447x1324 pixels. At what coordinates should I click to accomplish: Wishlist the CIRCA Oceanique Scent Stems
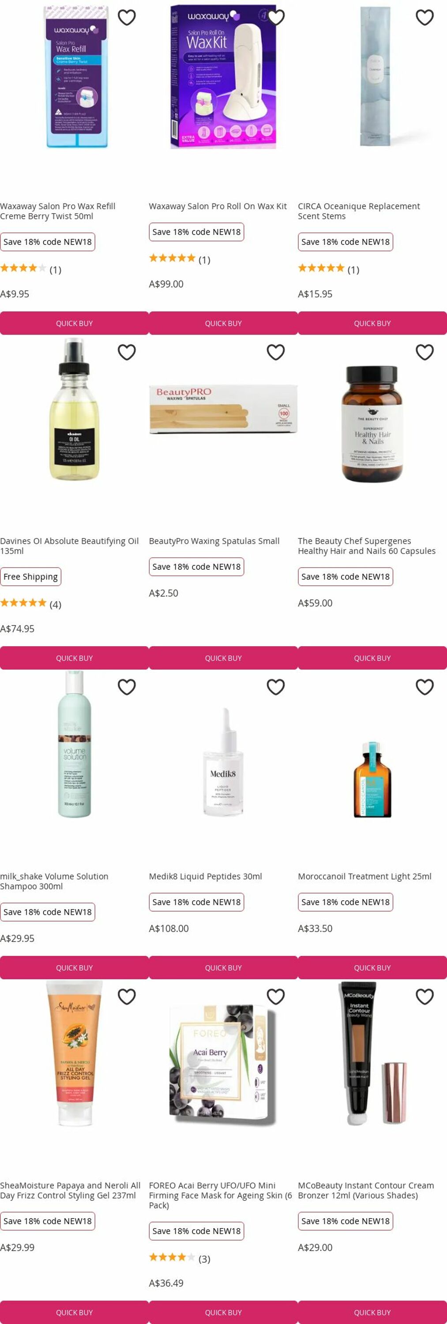[424, 18]
